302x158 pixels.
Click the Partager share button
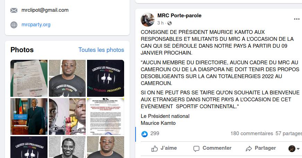pos(261,148)
